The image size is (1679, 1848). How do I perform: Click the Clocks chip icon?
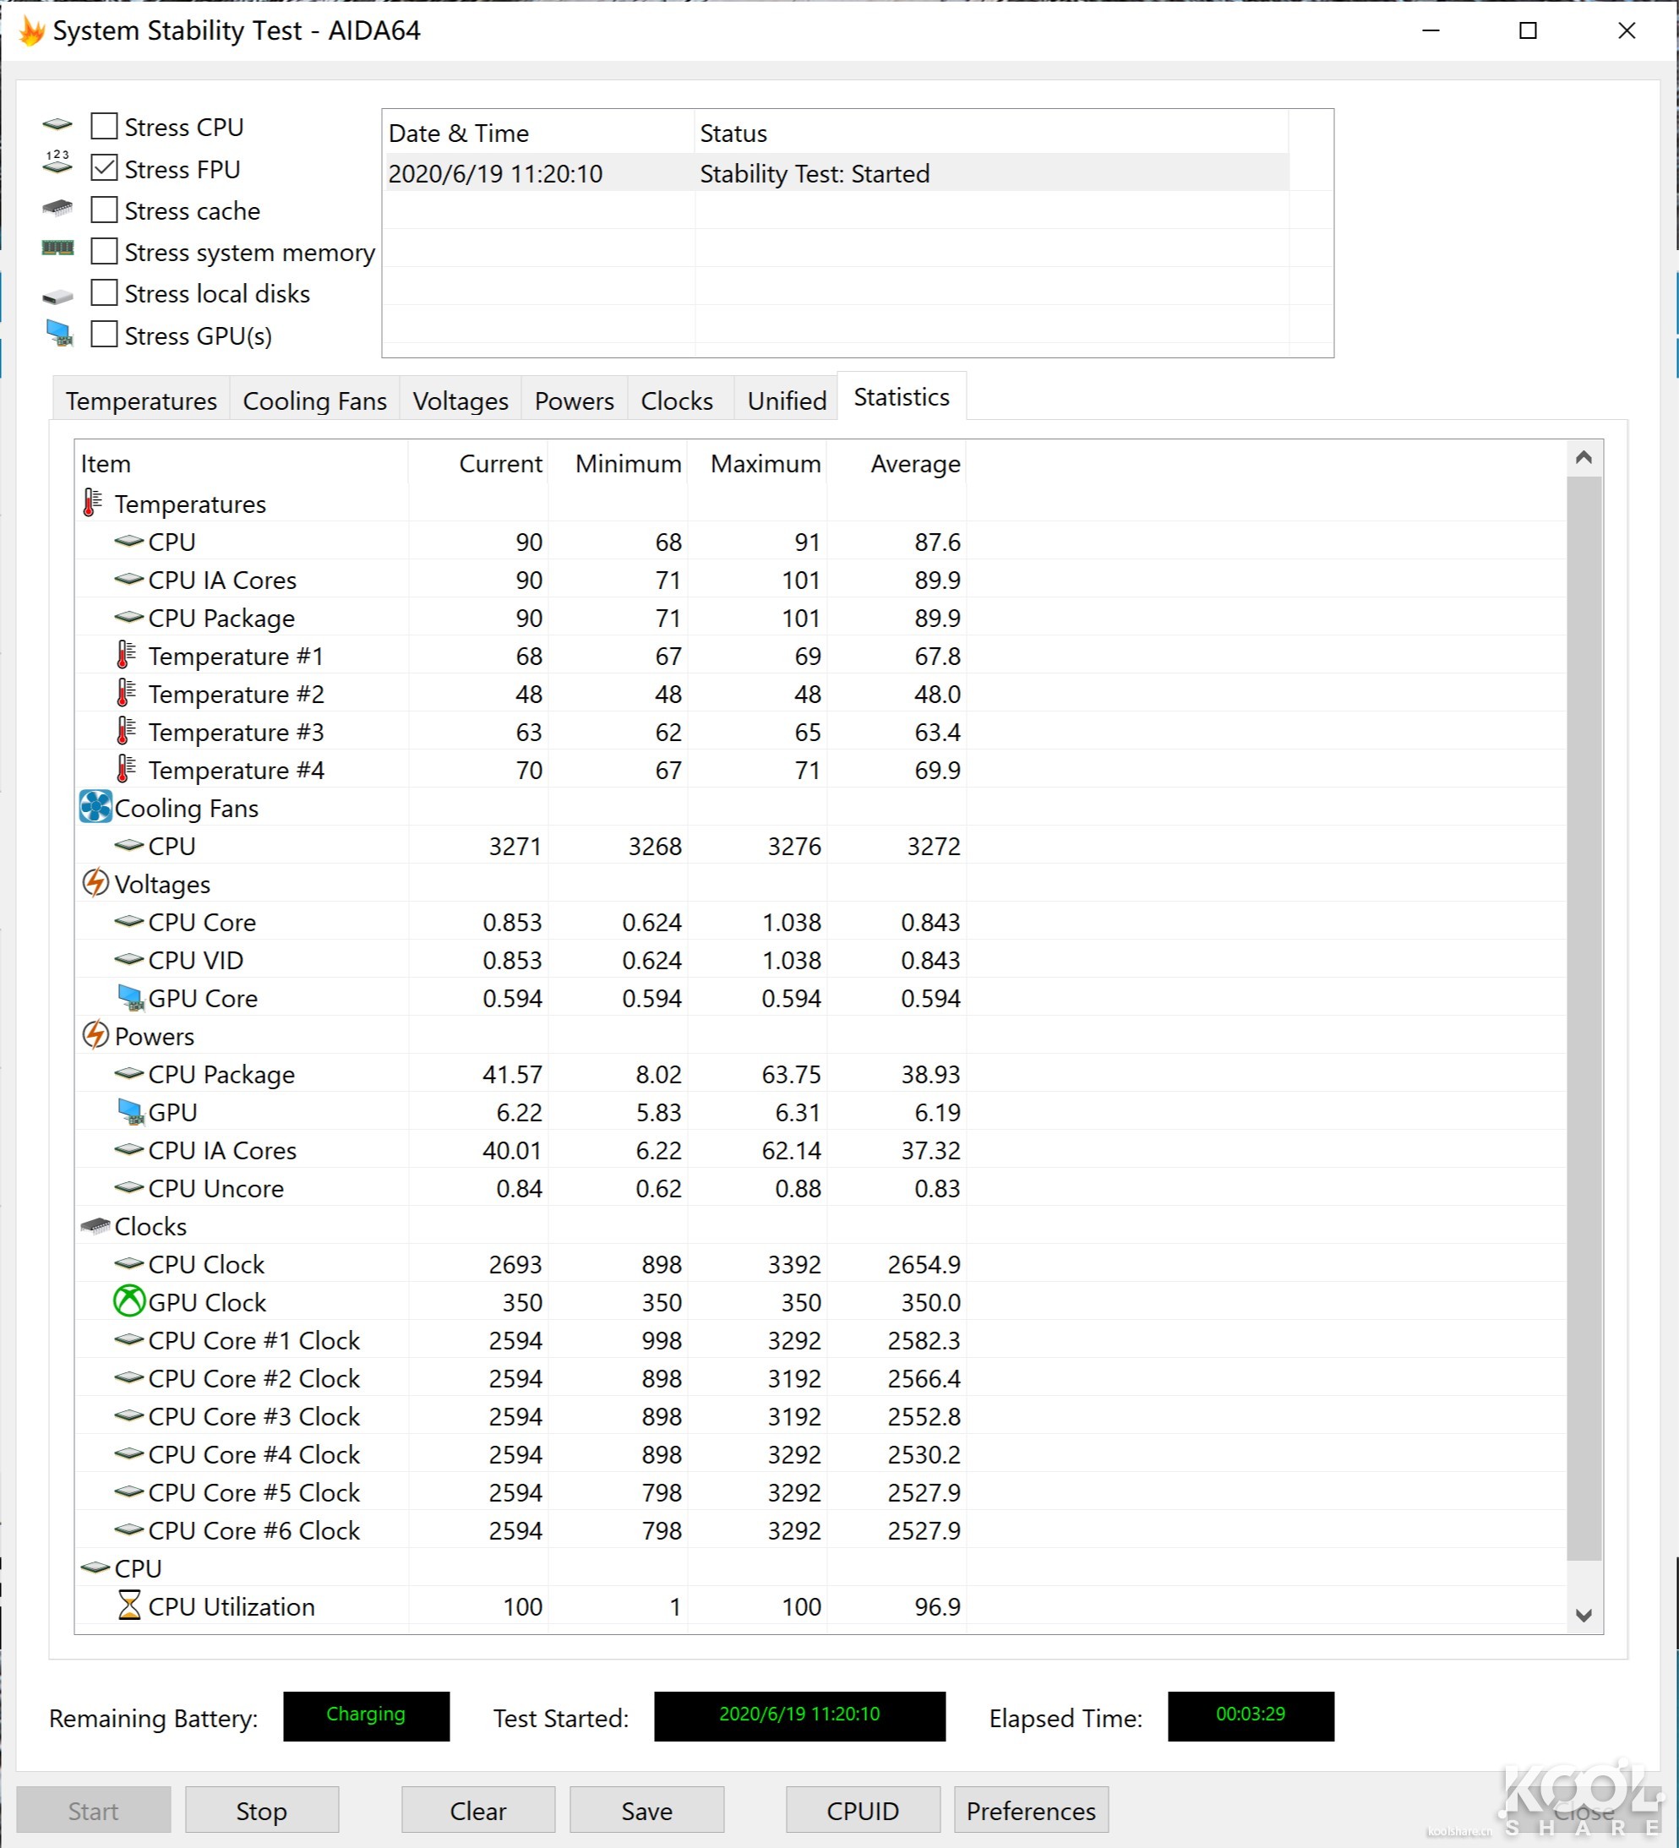pyautogui.click(x=95, y=1225)
